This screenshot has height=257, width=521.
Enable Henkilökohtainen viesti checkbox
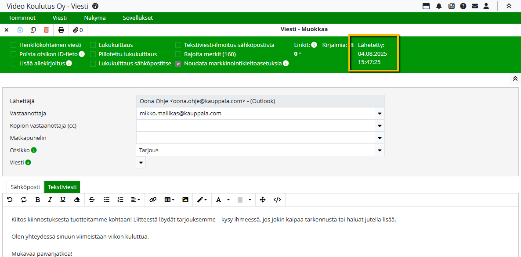tap(14, 45)
